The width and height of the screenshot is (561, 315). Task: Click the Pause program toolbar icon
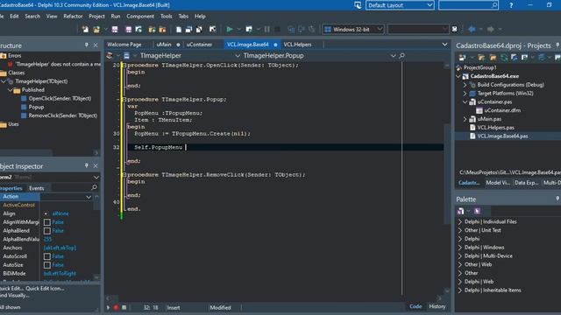266,29
